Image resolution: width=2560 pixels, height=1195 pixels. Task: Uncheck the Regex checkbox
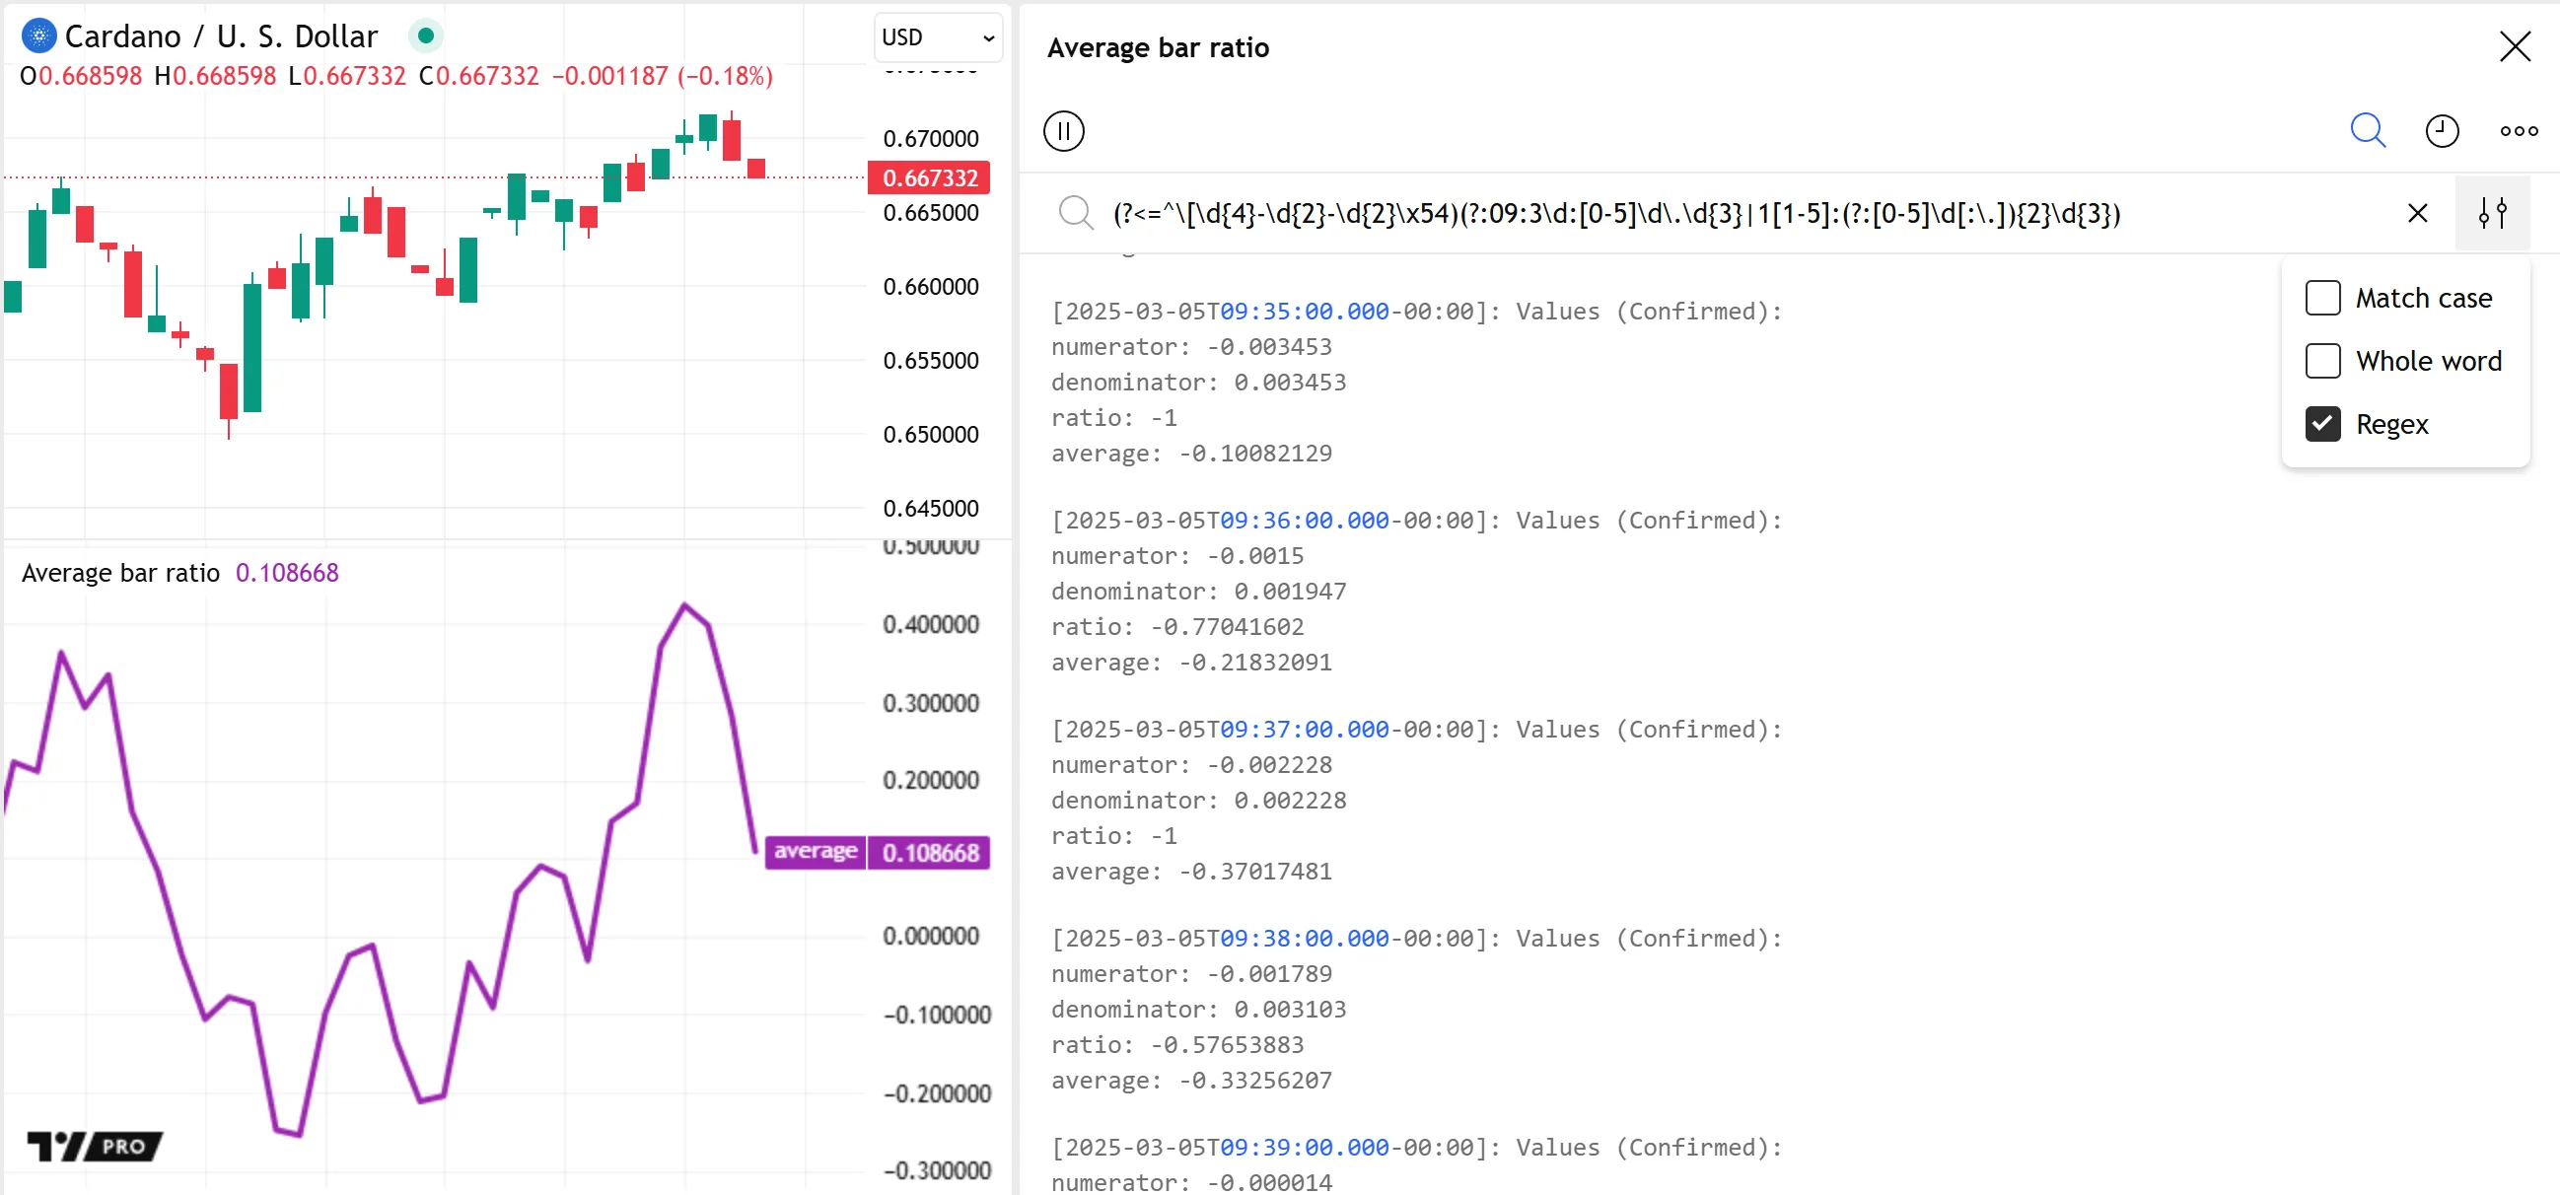tap(2322, 424)
